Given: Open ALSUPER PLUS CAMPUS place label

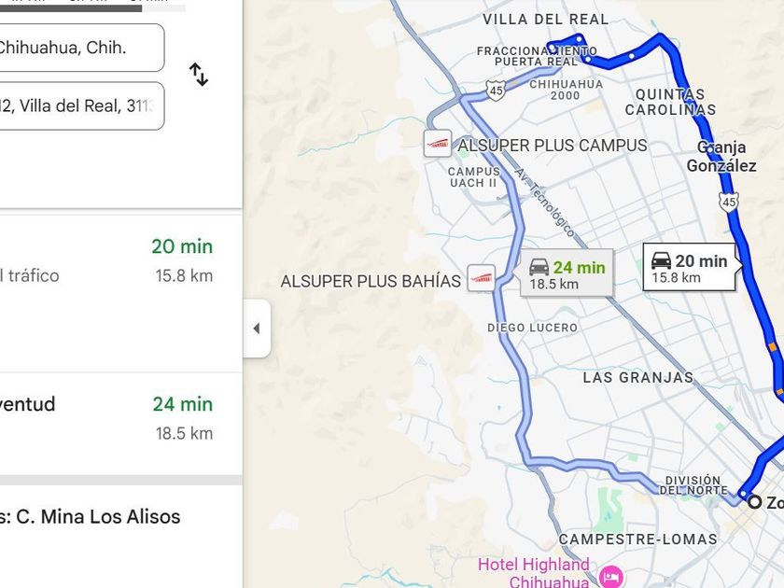Looking at the screenshot, I should coord(552,146).
